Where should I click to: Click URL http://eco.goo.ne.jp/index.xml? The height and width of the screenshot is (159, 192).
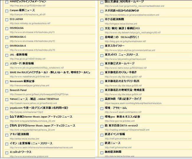(120, 121)
